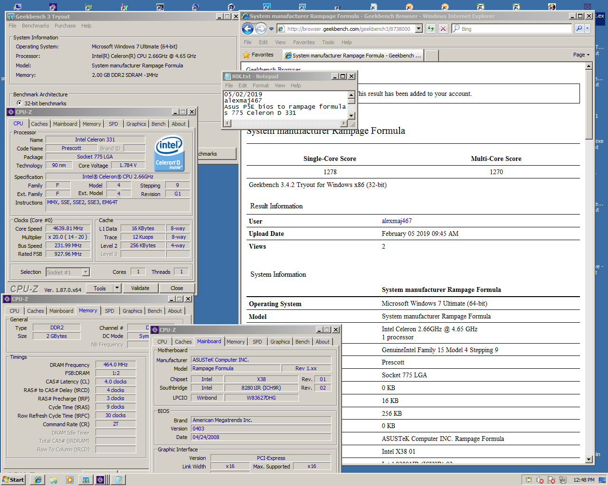Select the Geekbench taskbar button

86,480
